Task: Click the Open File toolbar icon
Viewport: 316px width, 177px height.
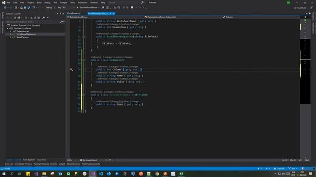Action: (x=21, y=8)
